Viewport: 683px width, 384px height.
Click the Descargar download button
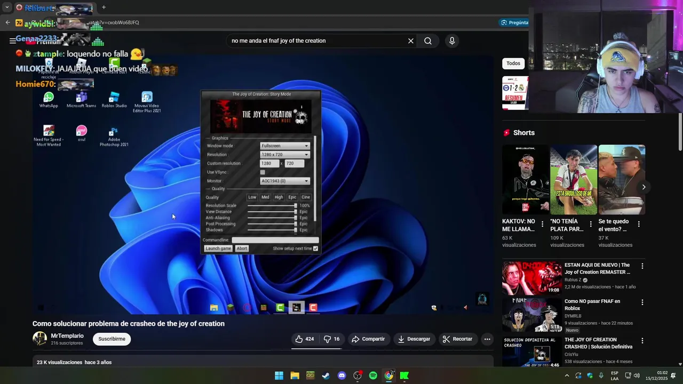coord(414,339)
